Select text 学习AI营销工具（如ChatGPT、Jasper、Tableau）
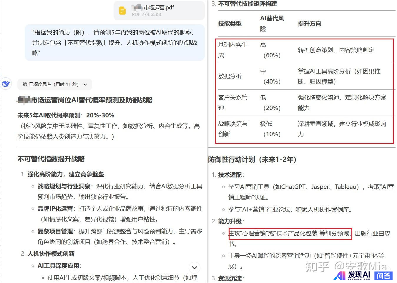Screen dimensions: 397x283 (294, 187)
